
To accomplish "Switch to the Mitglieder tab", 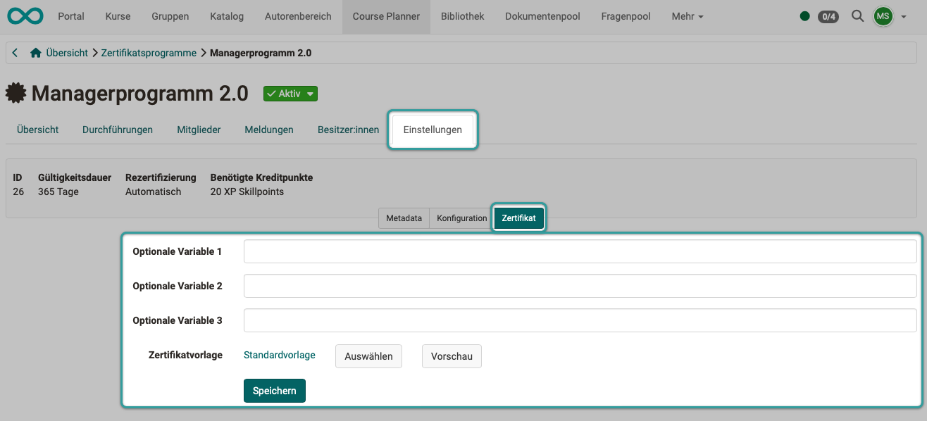I will pyautogui.click(x=198, y=130).
